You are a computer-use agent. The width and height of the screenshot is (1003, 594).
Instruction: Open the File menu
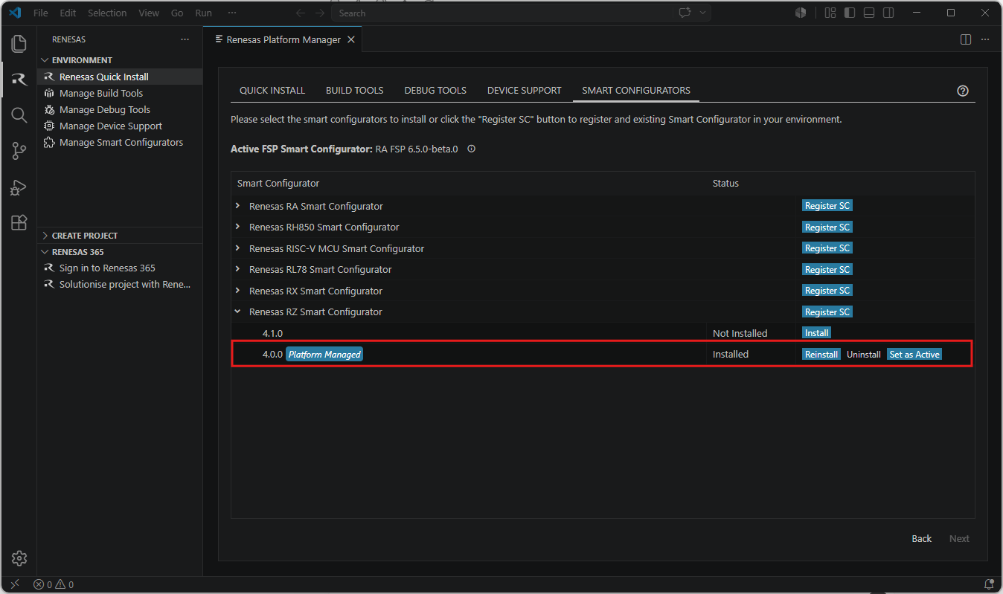(41, 13)
